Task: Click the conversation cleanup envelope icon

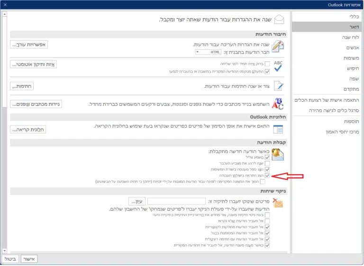Action: pos(278,203)
